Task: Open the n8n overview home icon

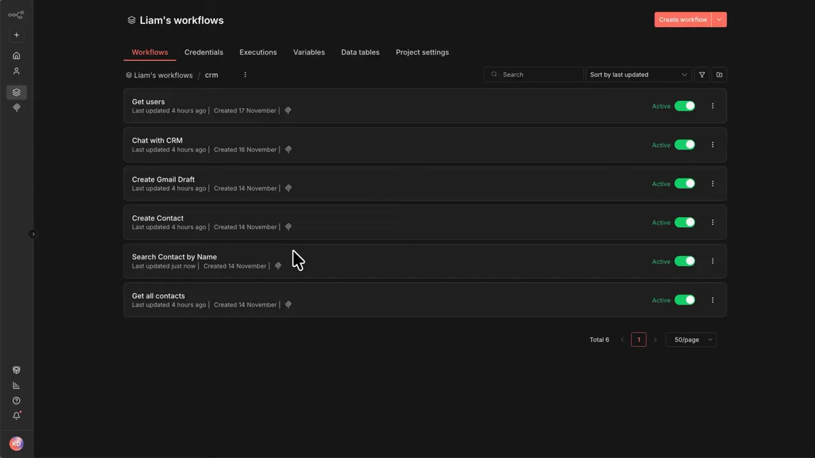Action: click(17, 55)
